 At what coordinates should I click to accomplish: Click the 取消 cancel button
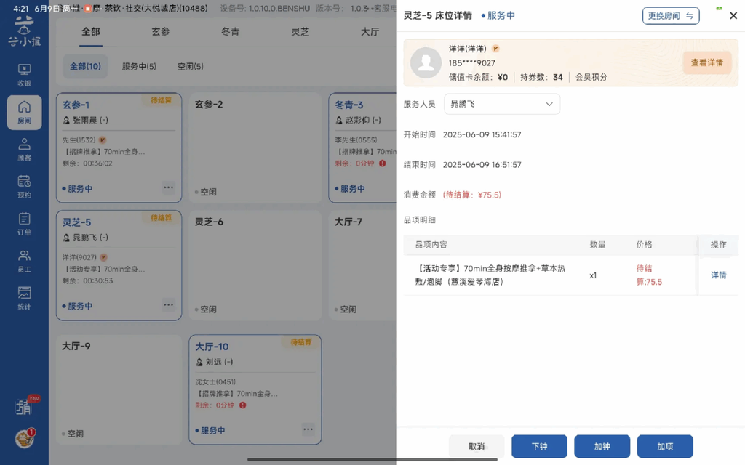tap(477, 447)
